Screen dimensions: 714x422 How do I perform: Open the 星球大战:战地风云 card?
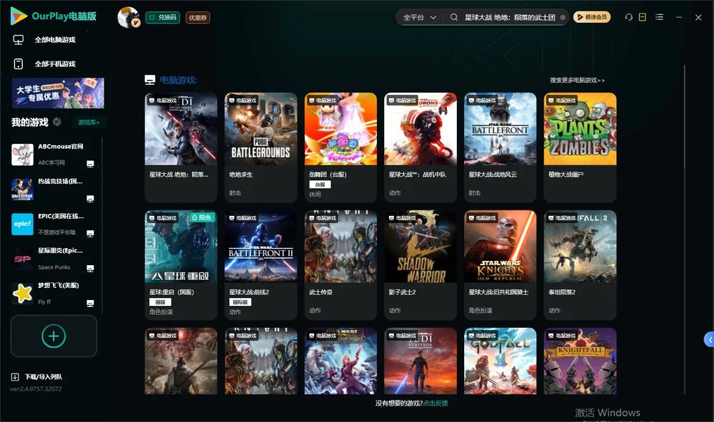coord(501,148)
